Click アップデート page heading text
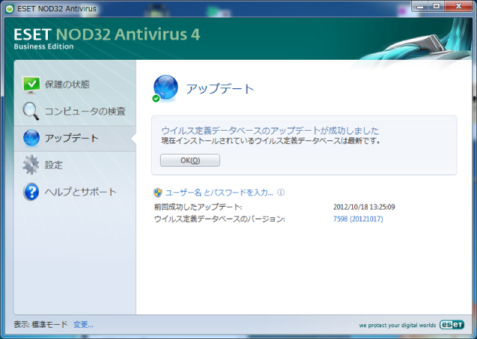477x339 pixels. click(220, 89)
